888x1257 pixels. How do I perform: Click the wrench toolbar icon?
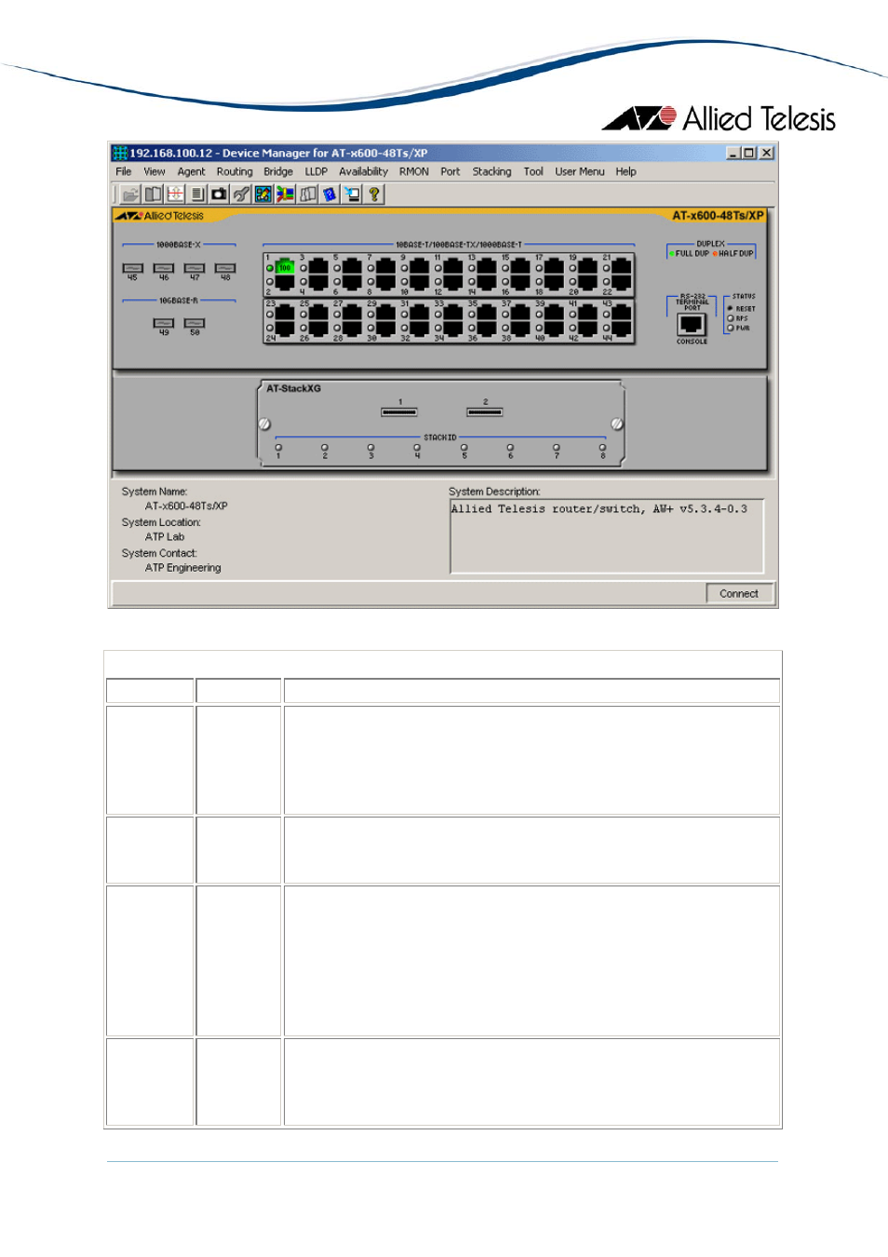(241, 195)
